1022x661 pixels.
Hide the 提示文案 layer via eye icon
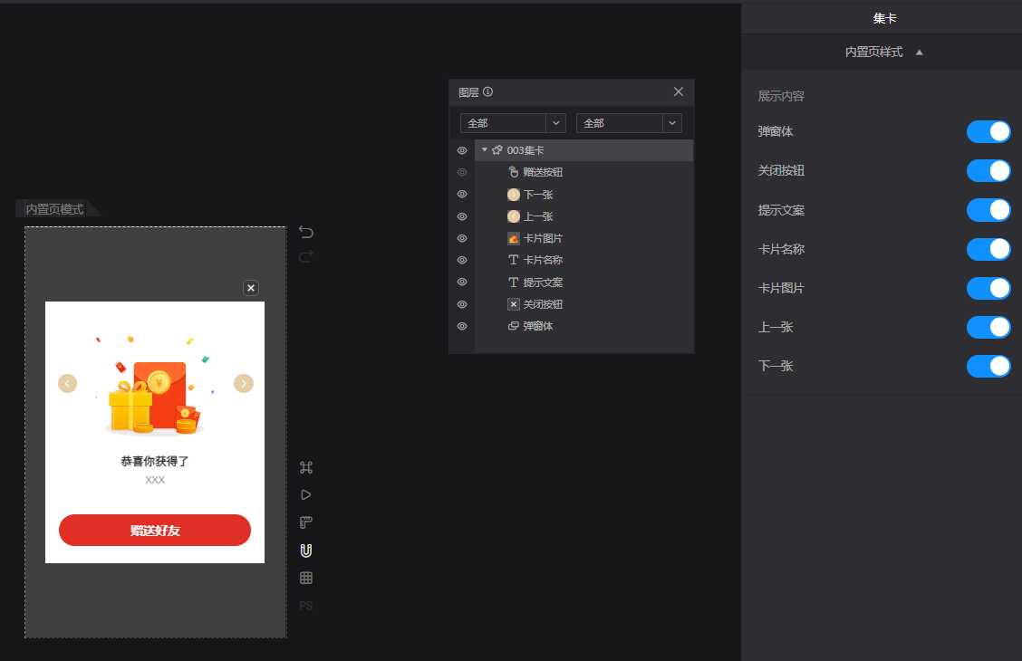[x=462, y=282]
